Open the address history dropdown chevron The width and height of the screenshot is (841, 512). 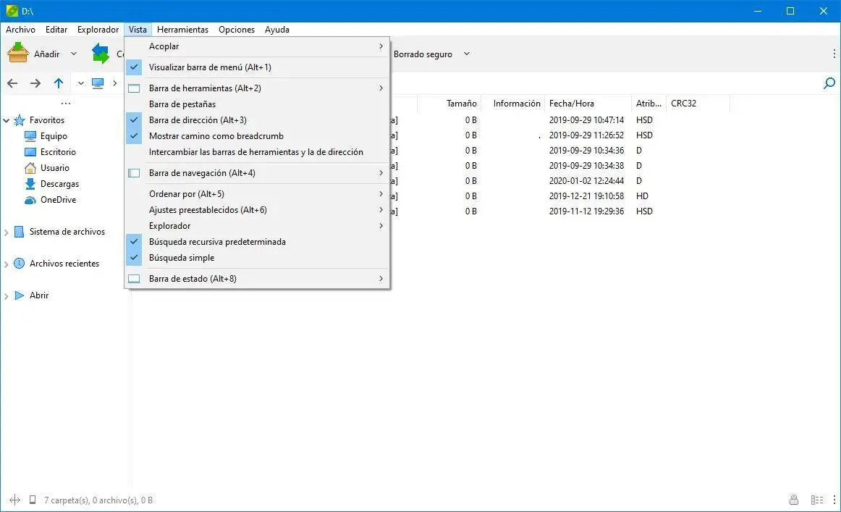pos(81,83)
